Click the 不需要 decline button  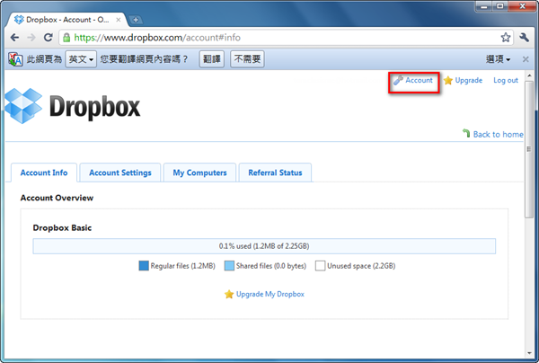click(x=247, y=59)
